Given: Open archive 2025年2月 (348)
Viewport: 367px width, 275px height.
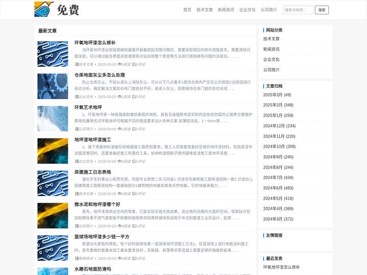Looking at the screenshot, I should point(278,105).
